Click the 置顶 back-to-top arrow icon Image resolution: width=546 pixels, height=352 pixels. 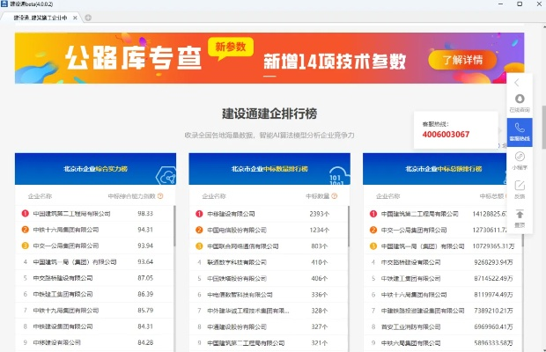[x=520, y=216]
